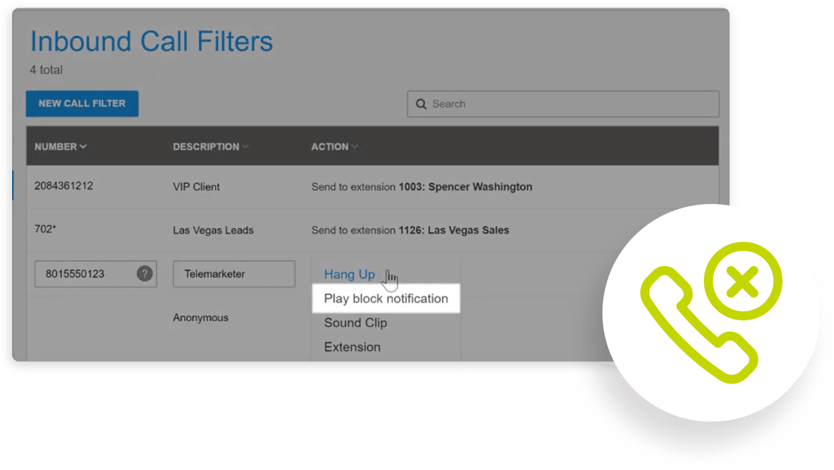
Task: Pick Sound Clip from action list
Action: tap(355, 323)
